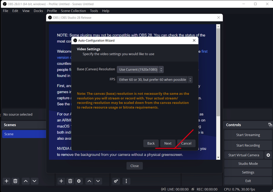Image resolution: width=273 pixels, height=192 pixels.
Task: Follow the 'first' link in release notes
Action: coord(204,51)
